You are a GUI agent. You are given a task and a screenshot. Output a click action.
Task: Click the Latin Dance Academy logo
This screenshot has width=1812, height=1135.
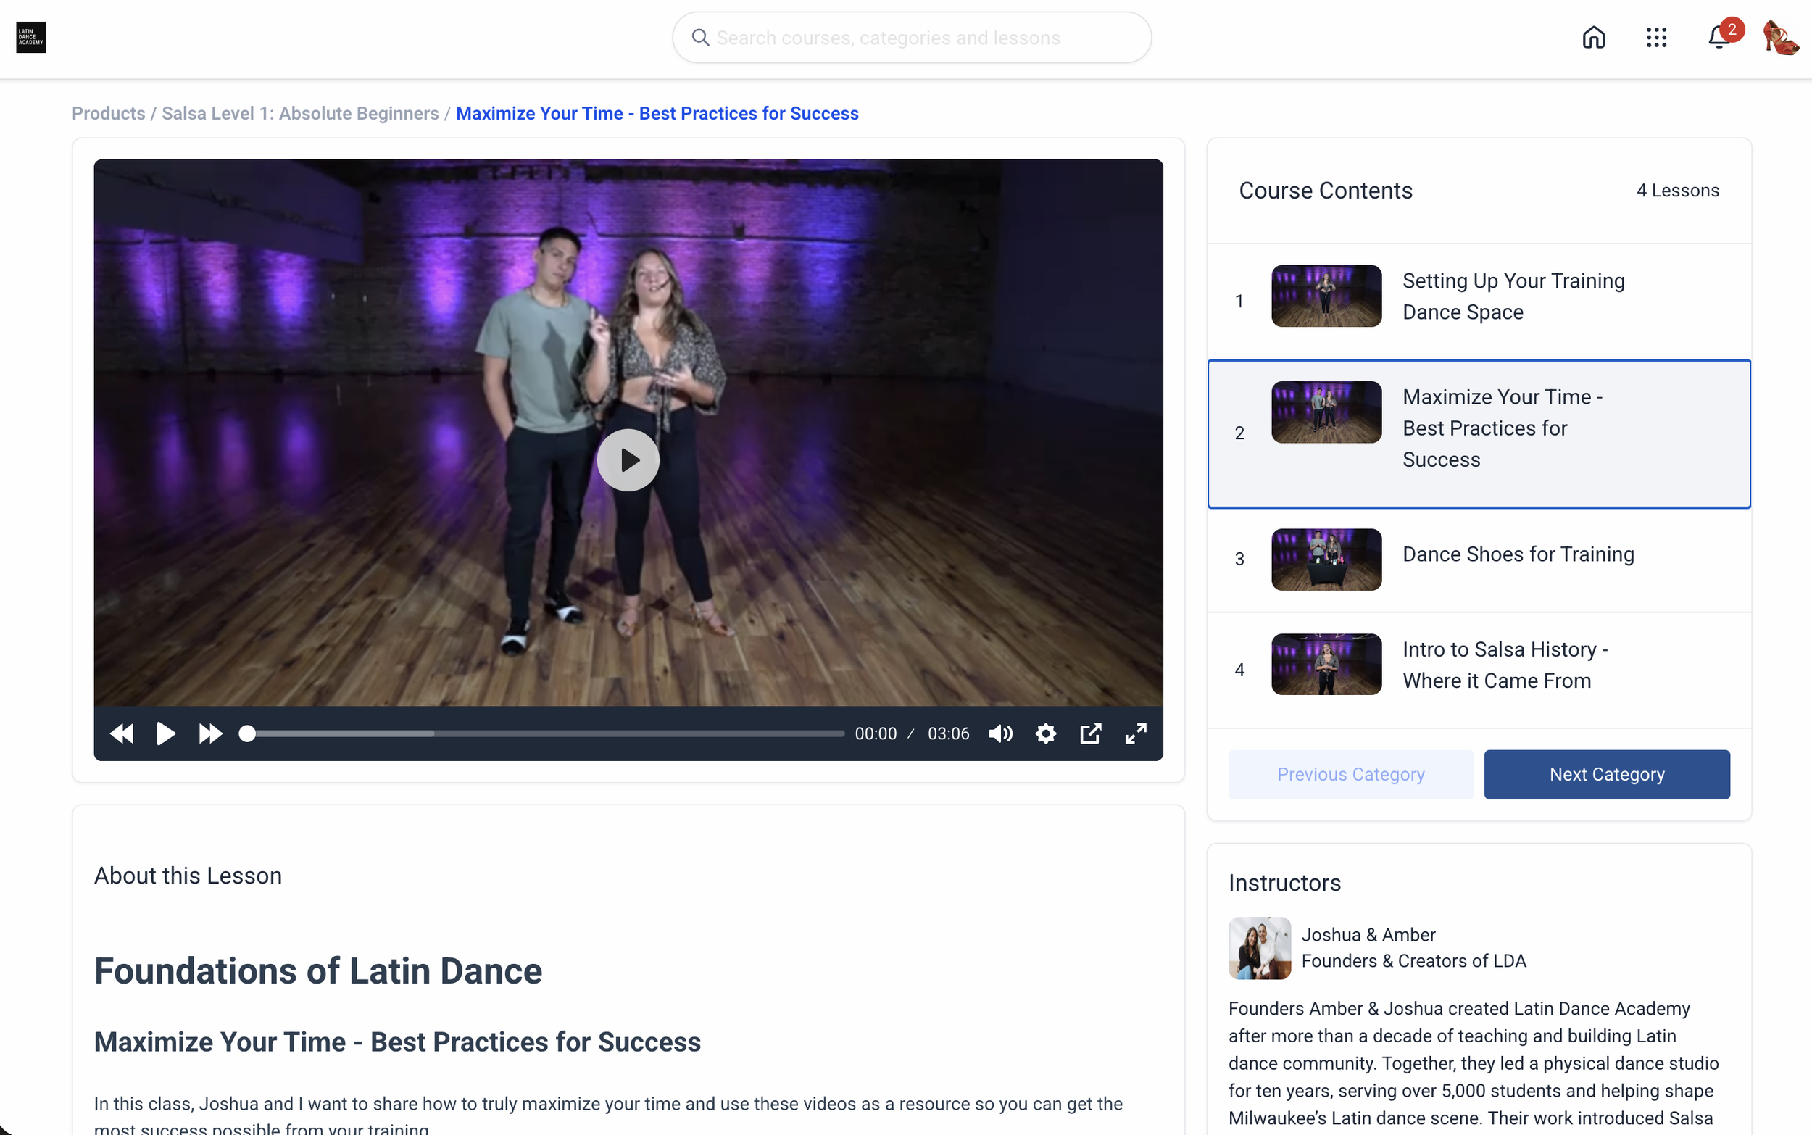30,37
